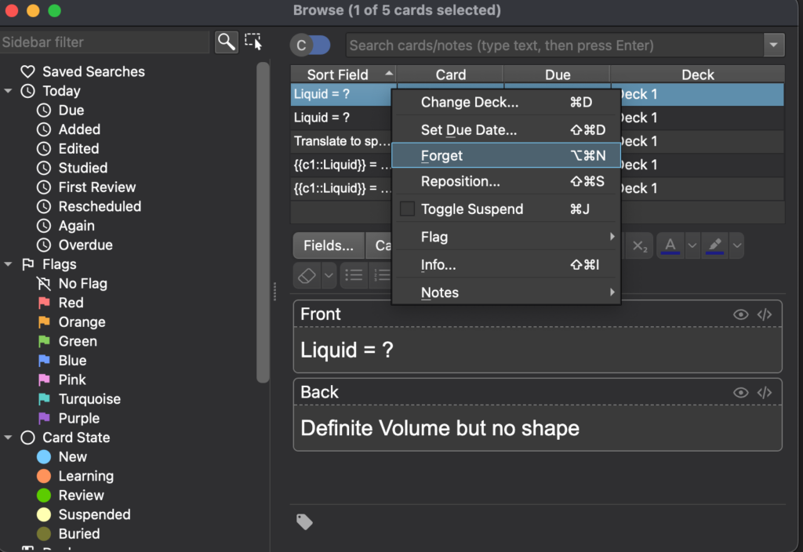Choose Info... from context menu

click(x=506, y=265)
